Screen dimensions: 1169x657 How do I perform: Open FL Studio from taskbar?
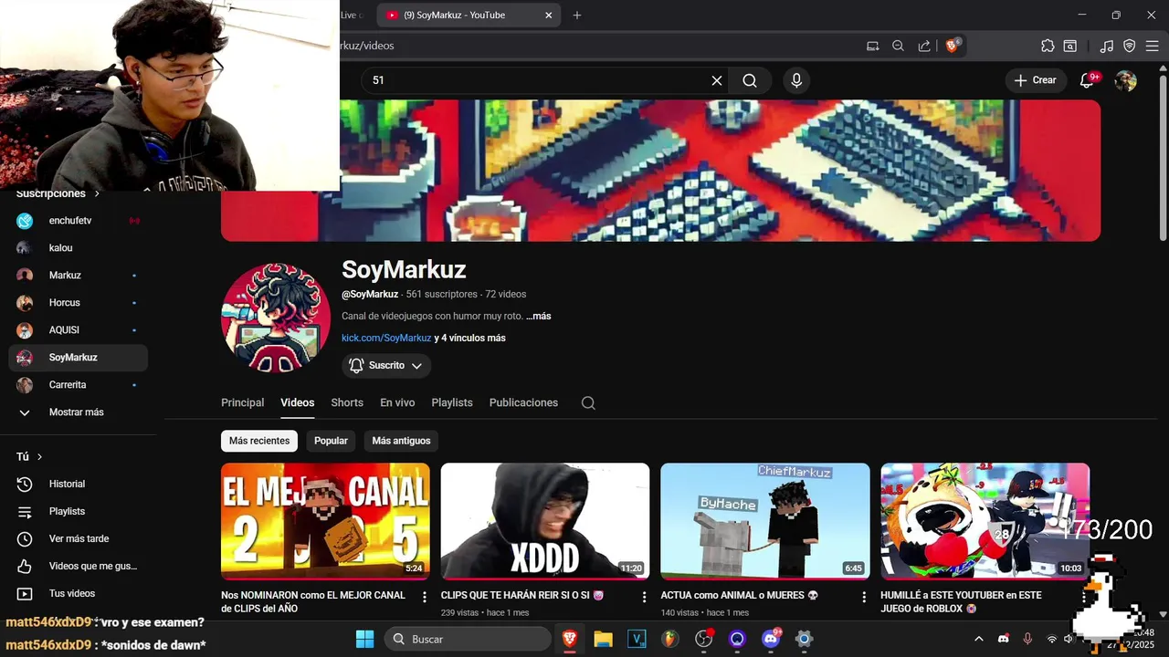(670, 639)
